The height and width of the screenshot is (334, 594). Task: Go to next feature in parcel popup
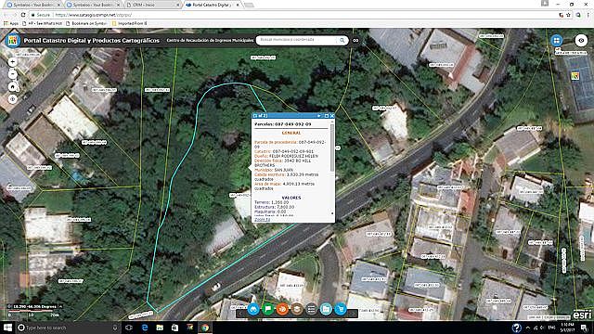click(x=319, y=115)
